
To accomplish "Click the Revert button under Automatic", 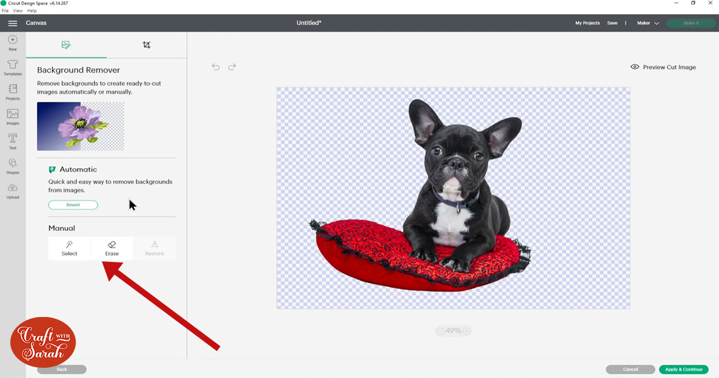I will (x=73, y=205).
